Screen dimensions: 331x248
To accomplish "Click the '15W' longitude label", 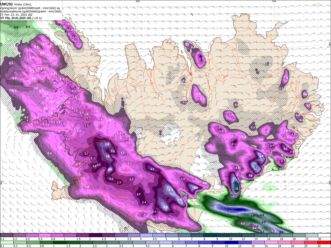I will click(x=274, y=1).
